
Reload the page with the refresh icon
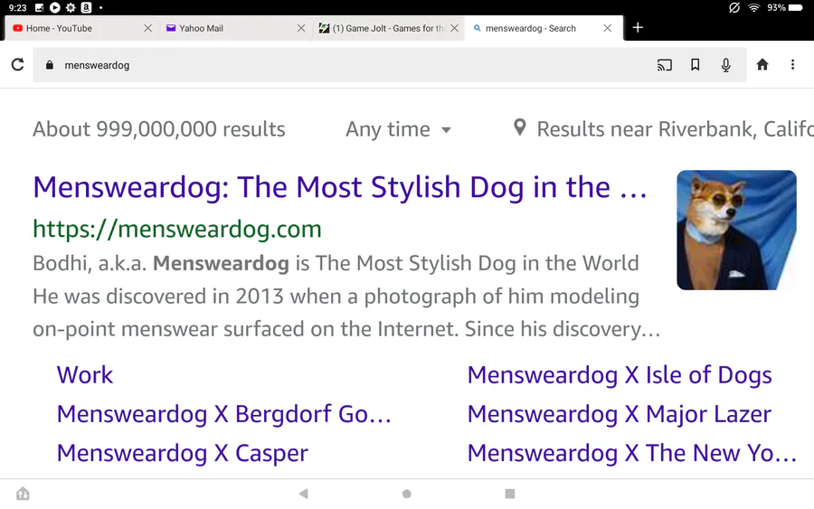(18, 64)
